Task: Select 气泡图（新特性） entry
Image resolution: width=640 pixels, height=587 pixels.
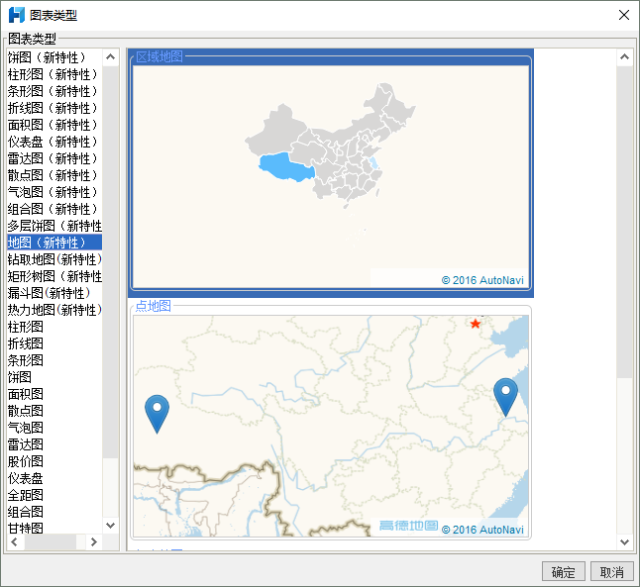Action: click(54, 192)
